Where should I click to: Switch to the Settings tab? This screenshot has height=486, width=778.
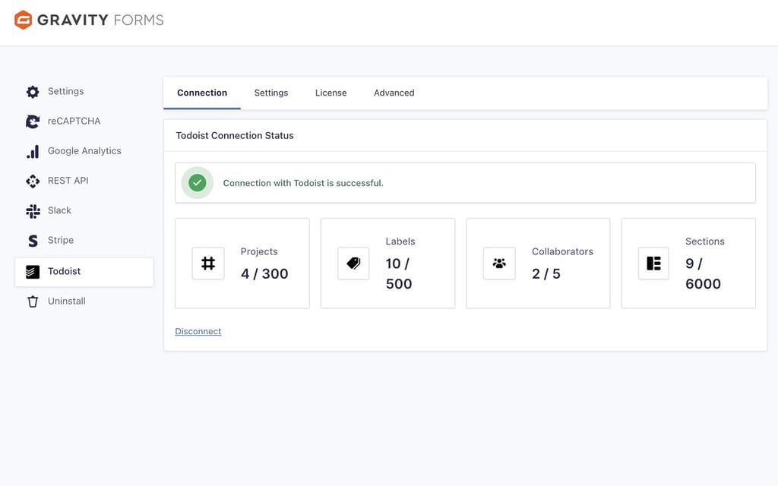point(271,92)
